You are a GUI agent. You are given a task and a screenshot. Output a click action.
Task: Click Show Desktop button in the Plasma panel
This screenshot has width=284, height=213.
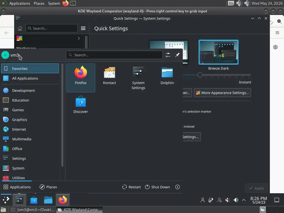[x=277, y=200]
